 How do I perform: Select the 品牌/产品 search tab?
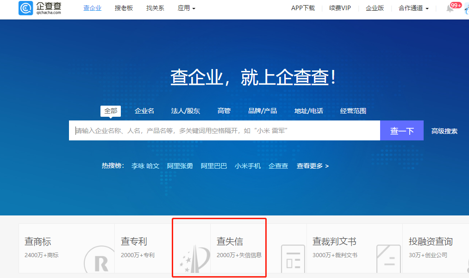[263, 111]
